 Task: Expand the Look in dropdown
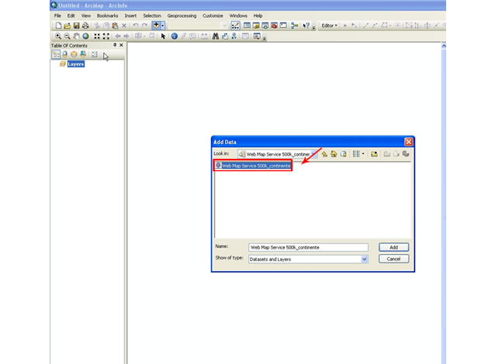(314, 154)
